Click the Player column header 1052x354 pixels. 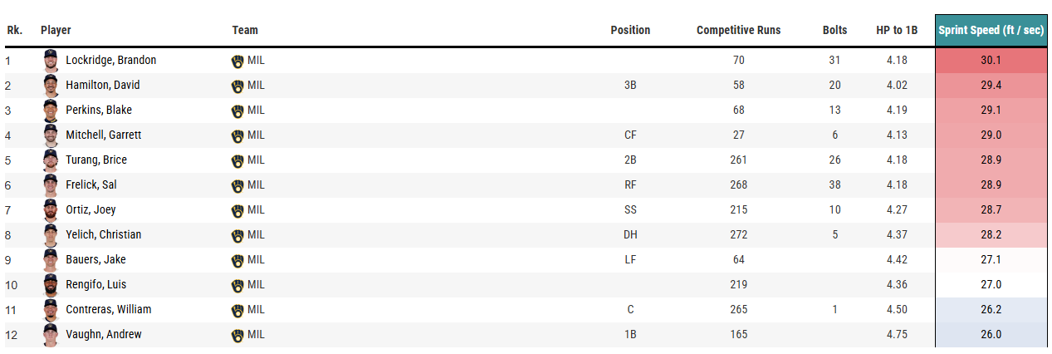(x=56, y=30)
